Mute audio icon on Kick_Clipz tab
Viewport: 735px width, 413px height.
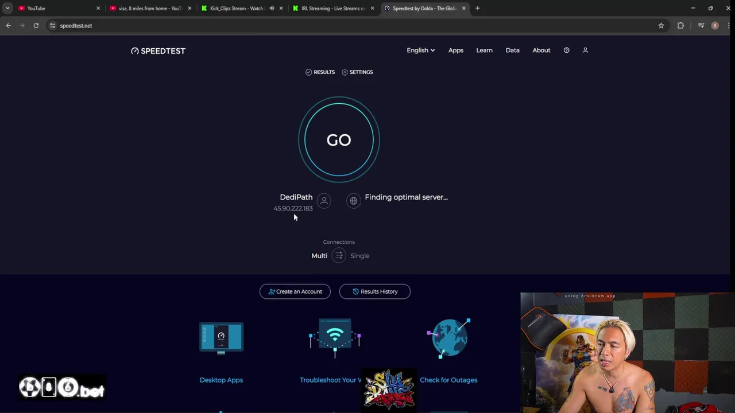(272, 9)
